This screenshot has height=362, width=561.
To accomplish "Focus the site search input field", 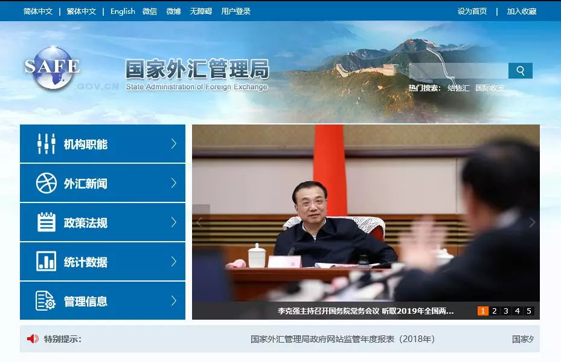I will coord(458,71).
